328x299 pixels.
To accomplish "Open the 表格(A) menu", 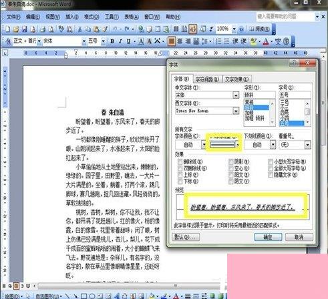I will tap(132, 17).
